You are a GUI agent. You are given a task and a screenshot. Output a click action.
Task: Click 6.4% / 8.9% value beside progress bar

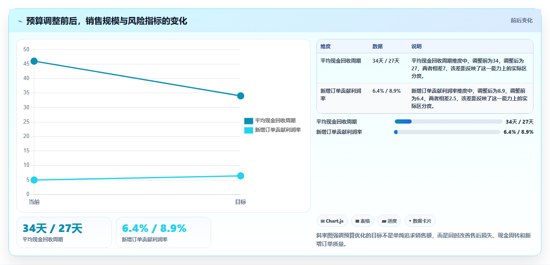518,132
